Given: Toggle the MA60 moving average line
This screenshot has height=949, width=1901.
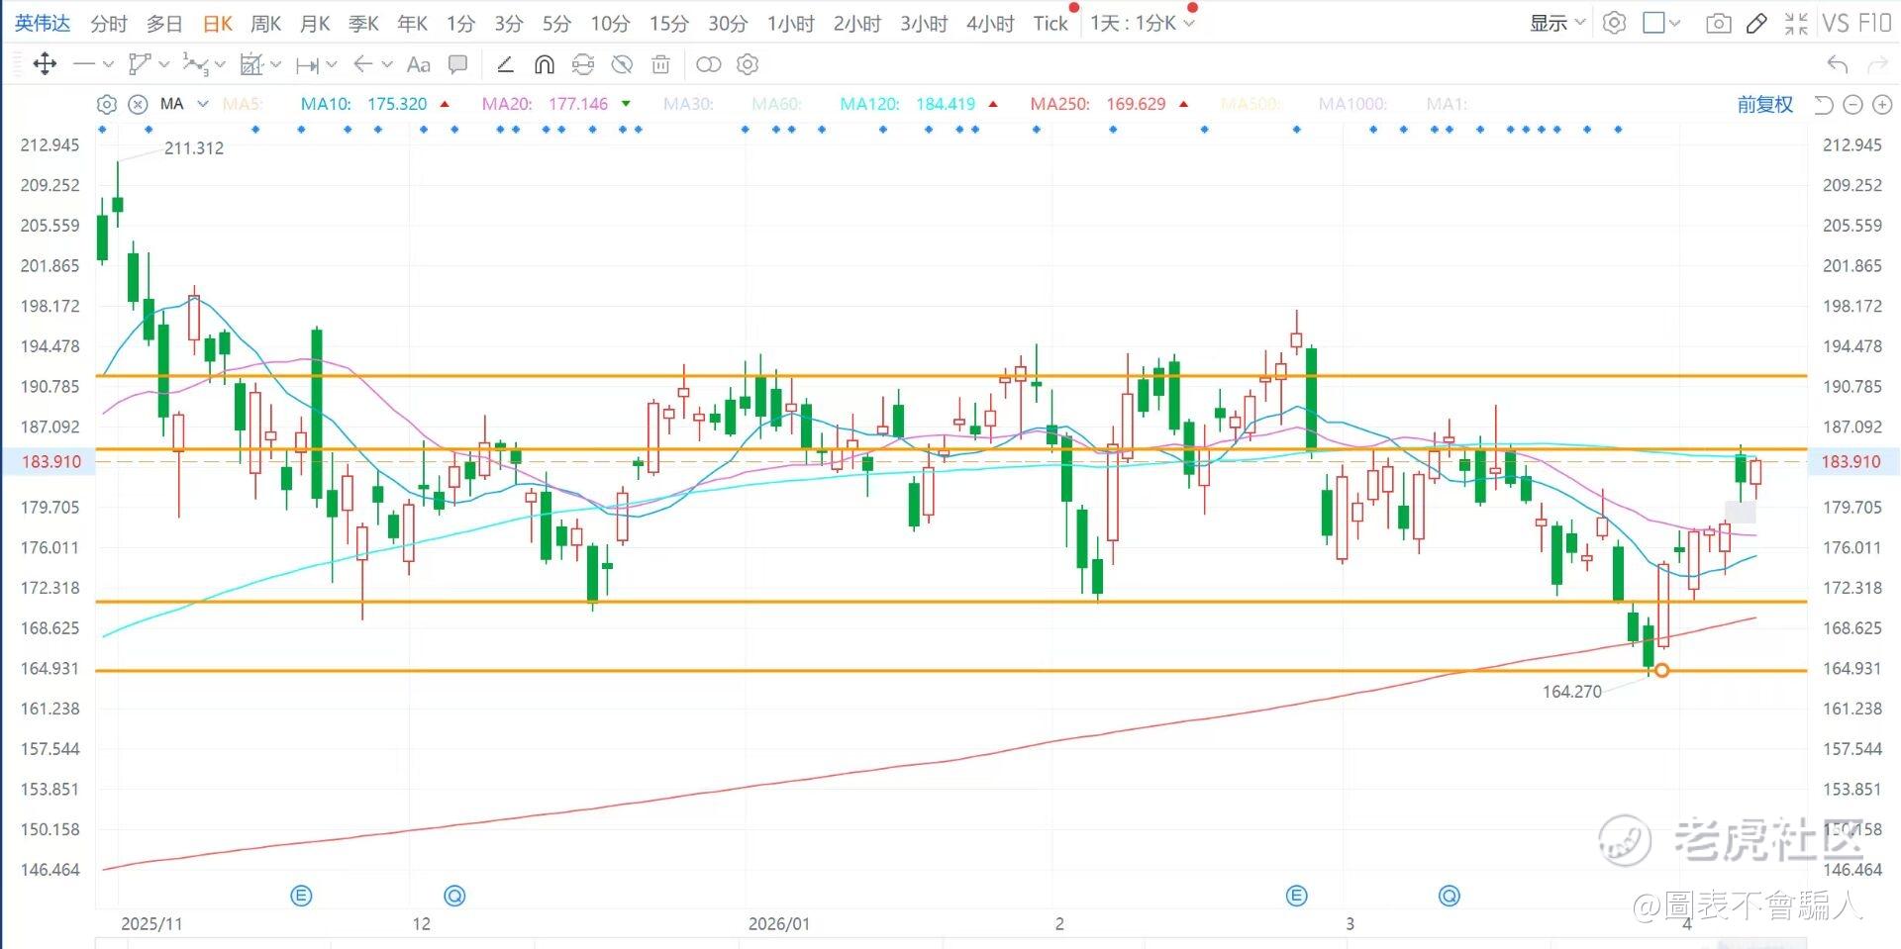Looking at the screenshot, I should tap(776, 104).
